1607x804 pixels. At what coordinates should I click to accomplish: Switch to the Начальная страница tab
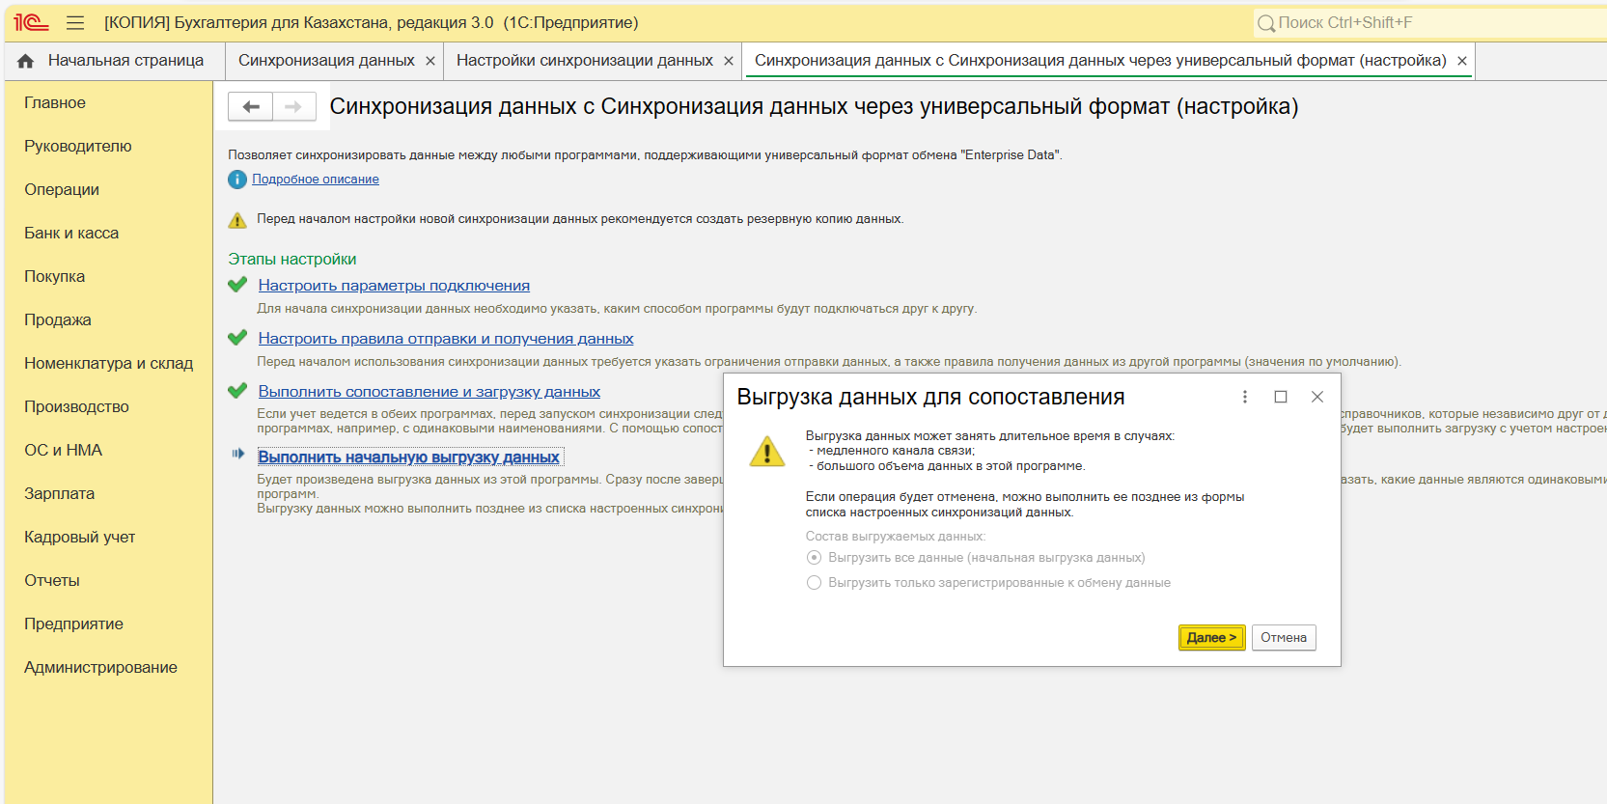click(x=125, y=61)
